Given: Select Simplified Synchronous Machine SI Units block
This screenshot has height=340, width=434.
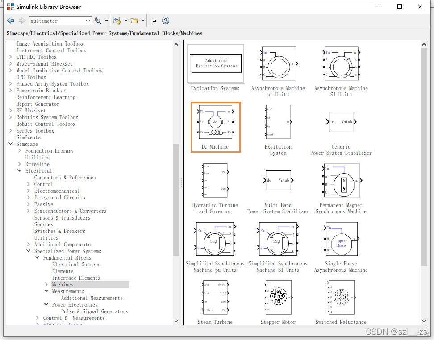Looking at the screenshot, I should (278, 247).
